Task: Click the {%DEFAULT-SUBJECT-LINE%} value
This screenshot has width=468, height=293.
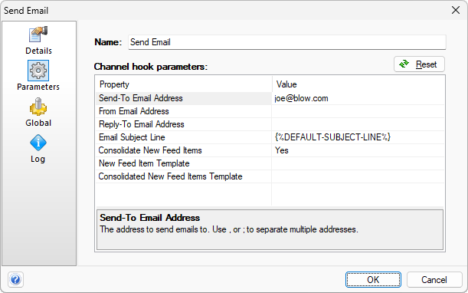Action: [358, 137]
